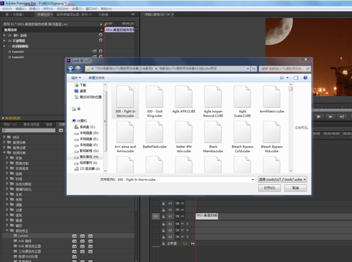352x262 pixels.
Task: Toggle sync lock on track V3
Action: click(x=177, y=203)
